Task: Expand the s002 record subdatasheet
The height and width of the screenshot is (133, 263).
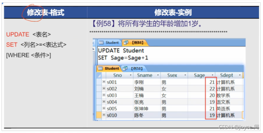Action: [104, 89]
